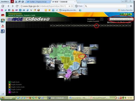Click the cartoon face app in left sidebar
The height and width of the screenshot is (101, 135).
pos(3,21)
